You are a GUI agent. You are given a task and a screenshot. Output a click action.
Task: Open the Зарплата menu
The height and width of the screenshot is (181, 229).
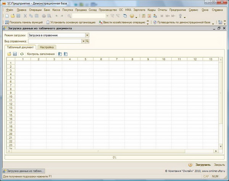[x=139, y=10]
